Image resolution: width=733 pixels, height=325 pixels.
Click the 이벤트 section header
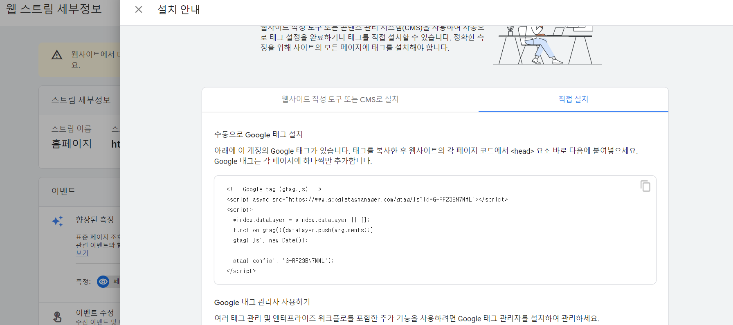point(63,191)
